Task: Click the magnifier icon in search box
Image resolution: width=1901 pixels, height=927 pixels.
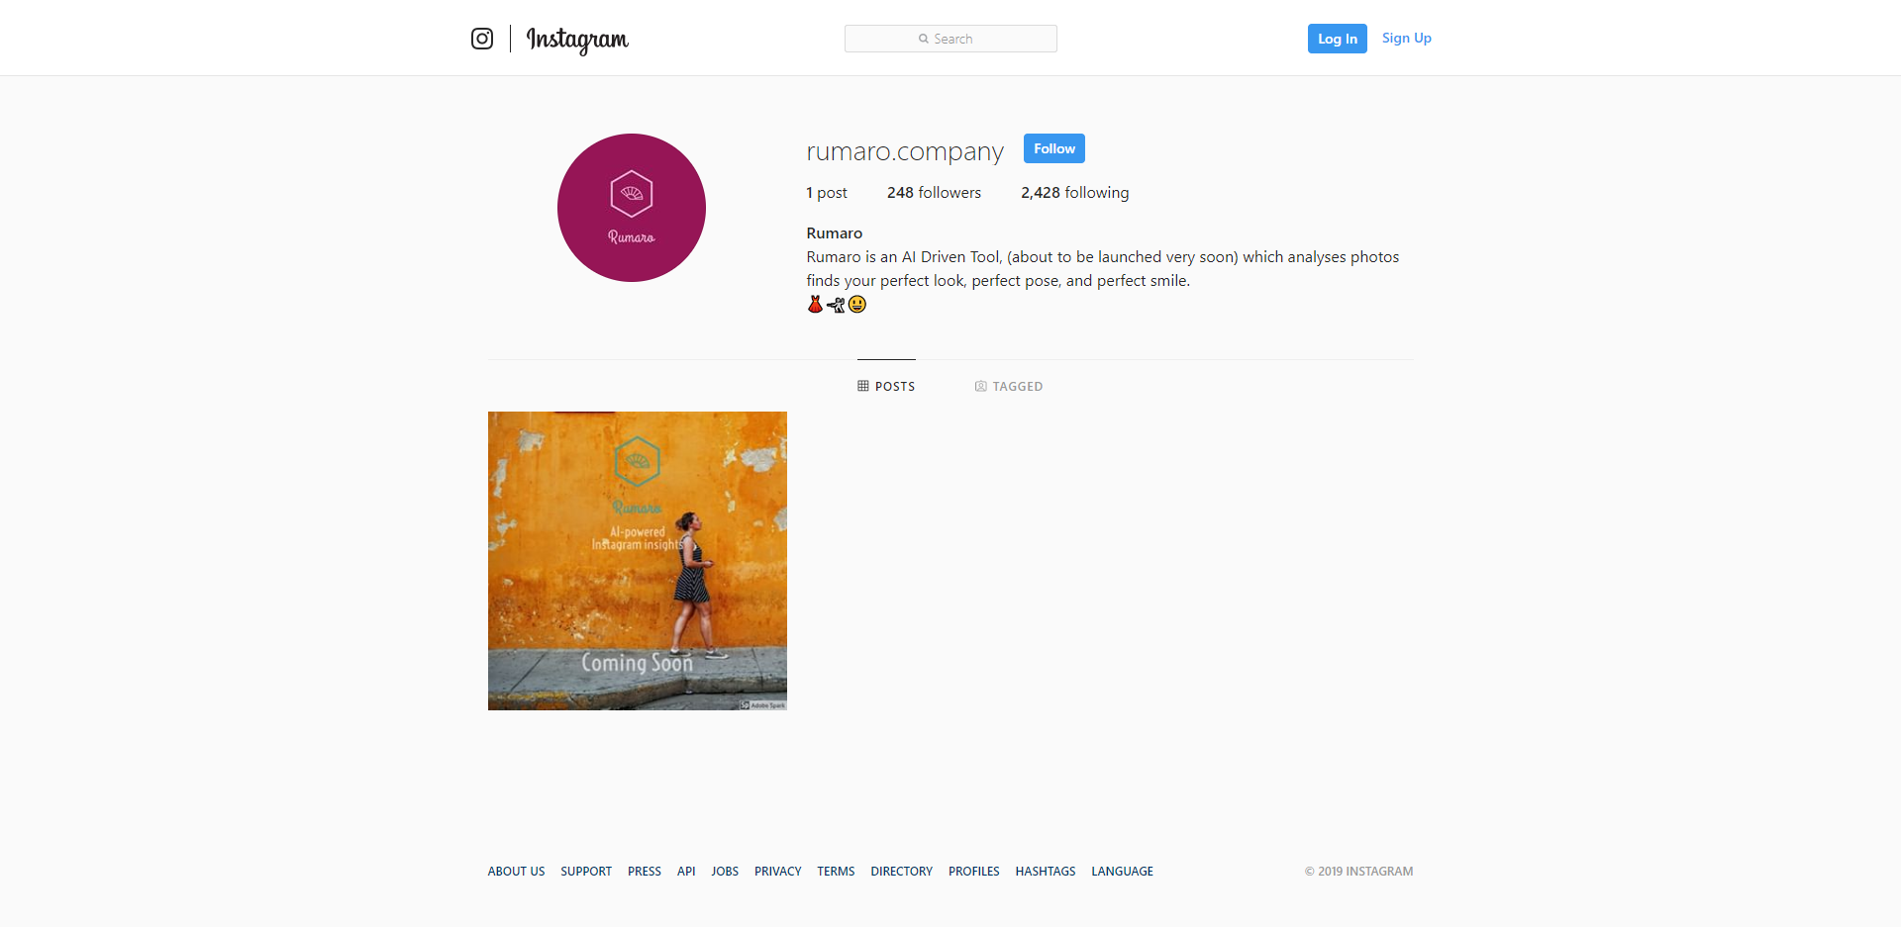Action: [924, 39]
